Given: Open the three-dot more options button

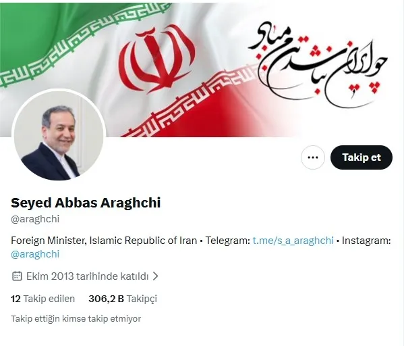Looking at the screenshot, I should [313, 157].
